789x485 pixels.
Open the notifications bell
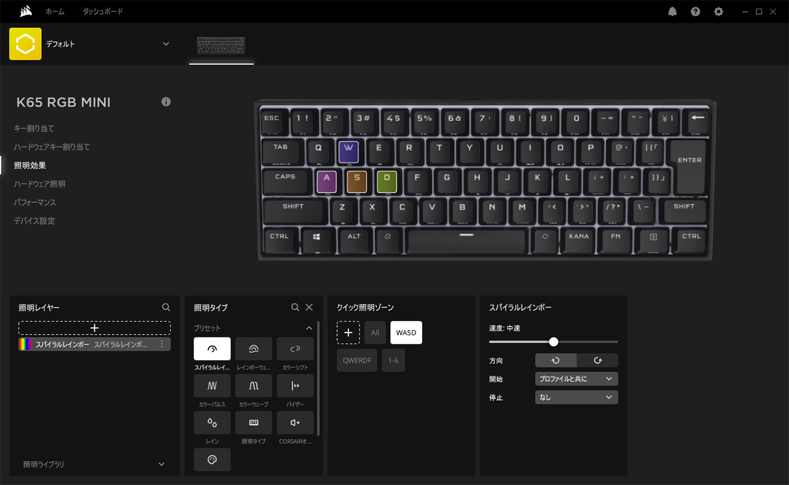click(x=672, y=12)
